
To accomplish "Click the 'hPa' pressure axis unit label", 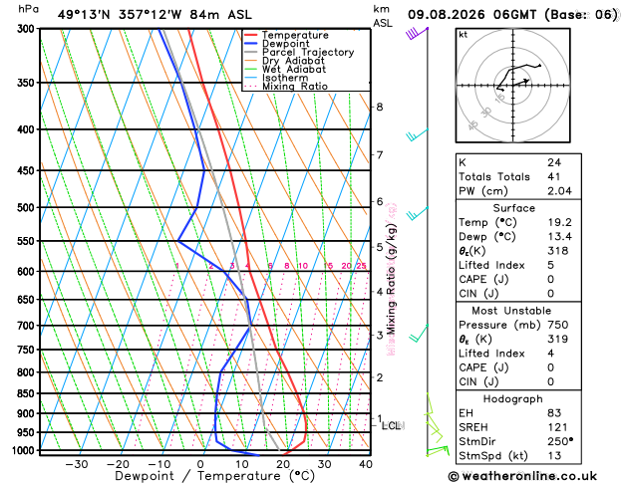I will [28, 9].
